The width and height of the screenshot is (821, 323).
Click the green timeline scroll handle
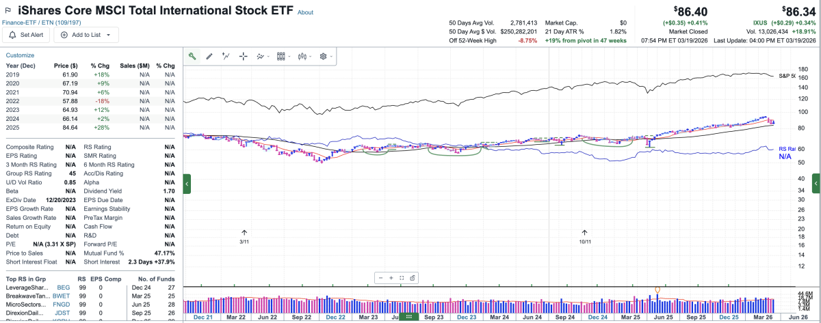409,317
